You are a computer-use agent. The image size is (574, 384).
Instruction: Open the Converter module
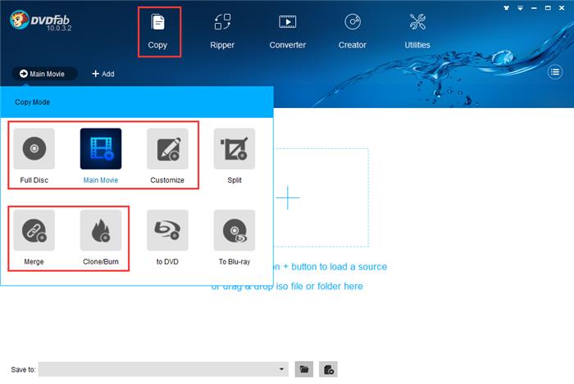click(x=287, y=32)
